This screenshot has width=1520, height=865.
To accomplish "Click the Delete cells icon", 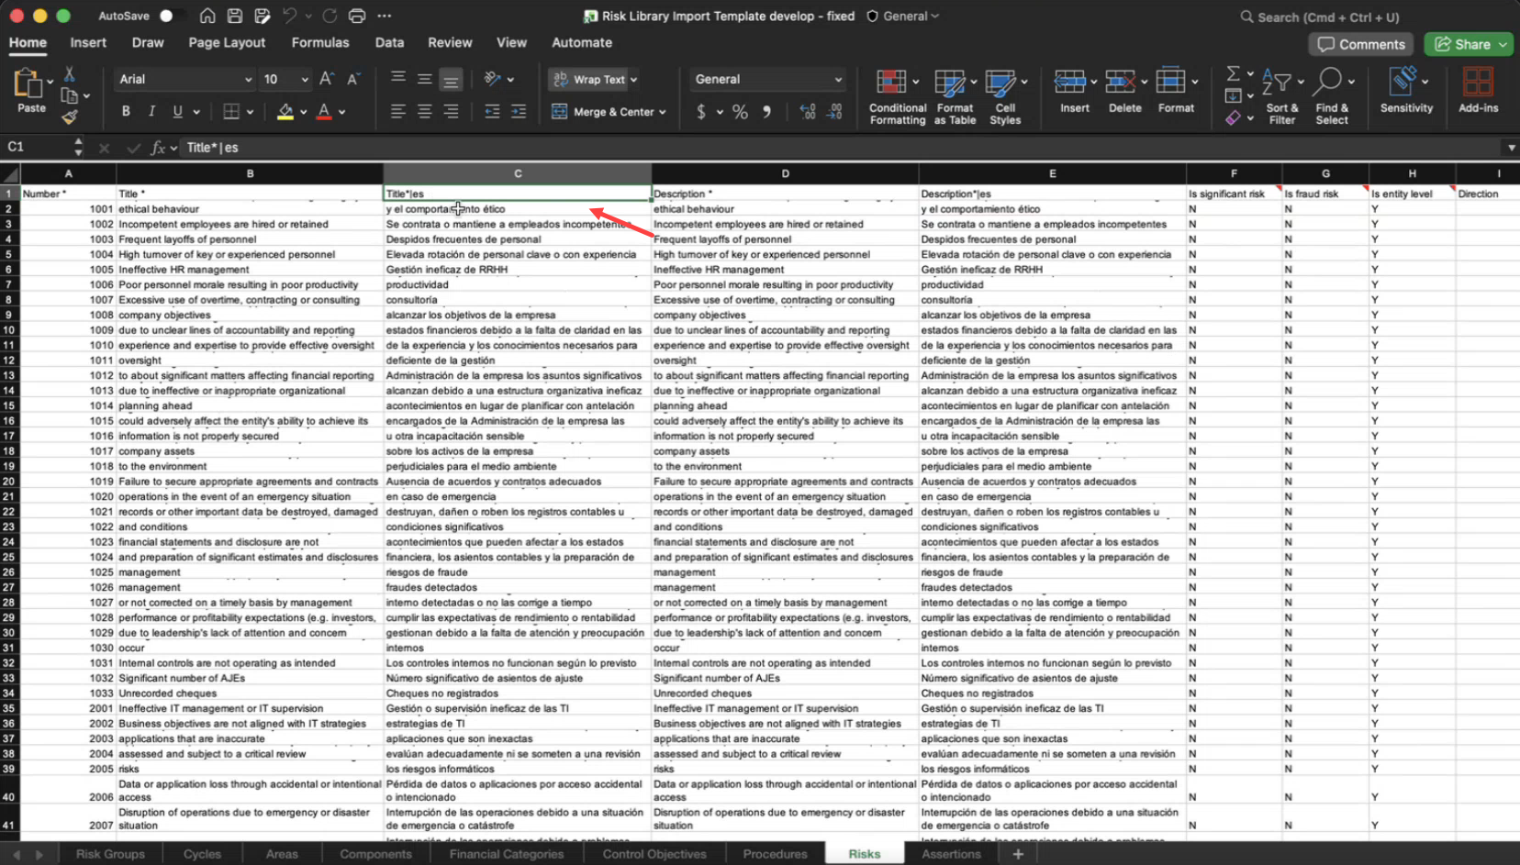I will (1121, 82).
